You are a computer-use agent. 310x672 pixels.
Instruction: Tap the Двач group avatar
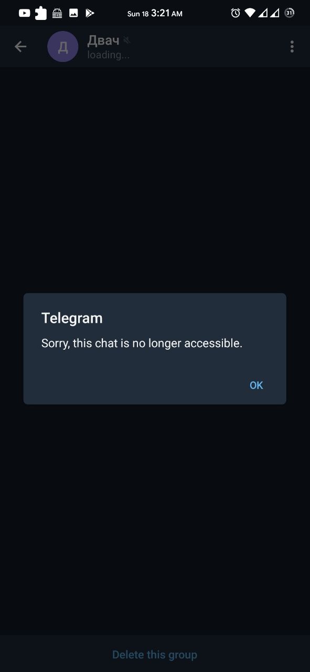point(63,47)
